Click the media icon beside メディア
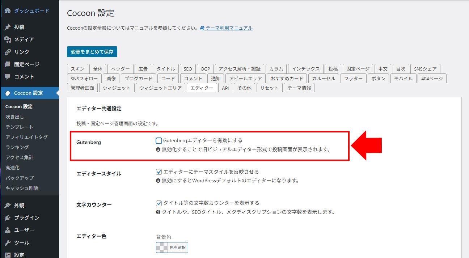This screenshot has height=258, width=469. 8,39
